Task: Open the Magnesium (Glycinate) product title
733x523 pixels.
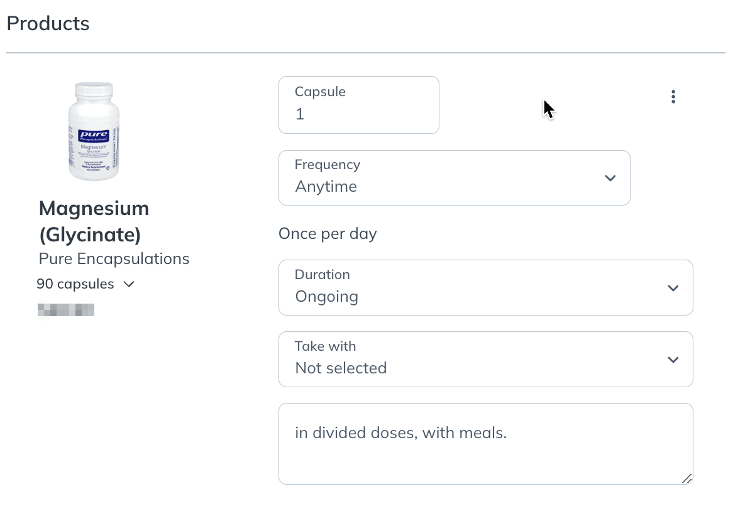Action: pyautogui.click(x=94, y=221)
